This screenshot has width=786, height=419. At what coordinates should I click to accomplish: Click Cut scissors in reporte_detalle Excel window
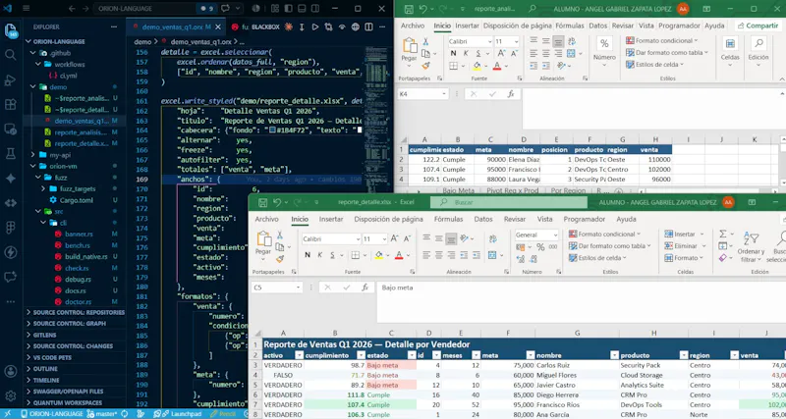pyautogui.click(x=280, y=236)
